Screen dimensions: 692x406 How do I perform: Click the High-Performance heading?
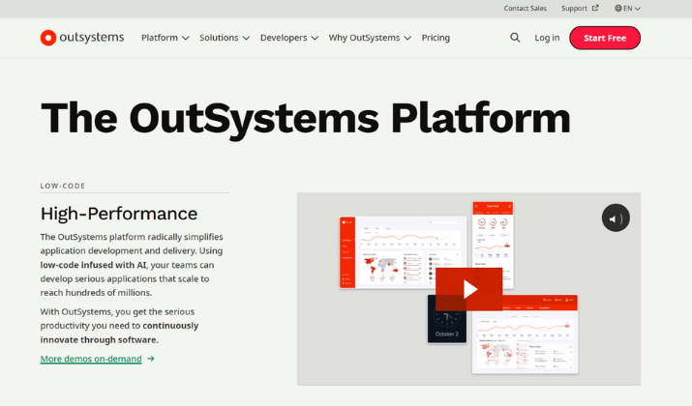(x=119, y=214)
